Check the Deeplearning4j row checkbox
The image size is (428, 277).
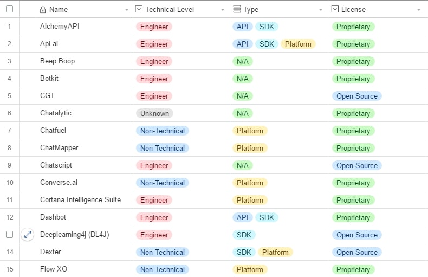tap(9, 235)
